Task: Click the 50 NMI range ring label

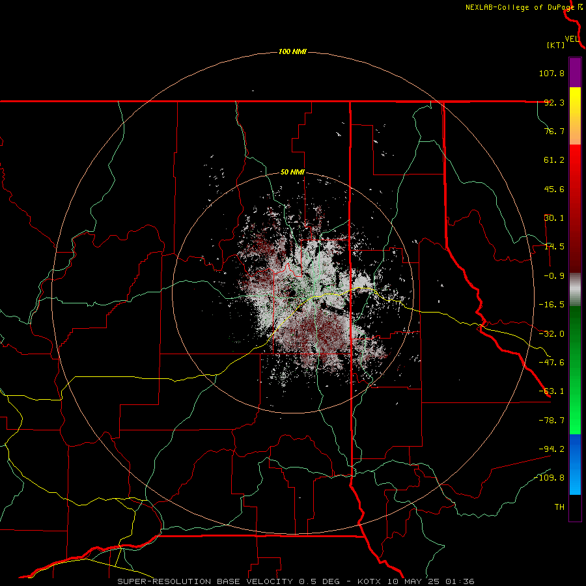Action: 292,173
